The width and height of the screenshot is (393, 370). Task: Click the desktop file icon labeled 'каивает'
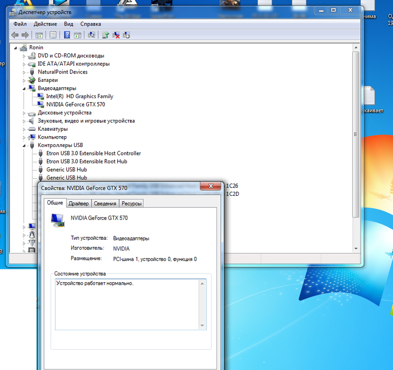[x=370, y=96]
